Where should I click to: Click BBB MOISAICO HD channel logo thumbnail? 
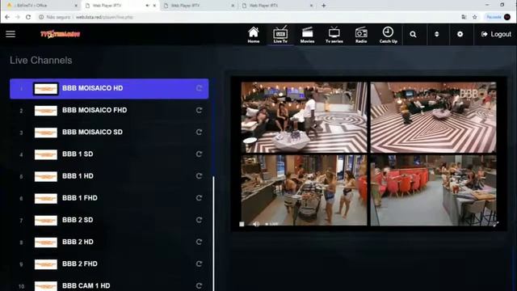[x=46, y=89]
